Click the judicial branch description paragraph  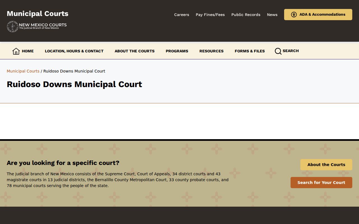(x=118, y=180)
